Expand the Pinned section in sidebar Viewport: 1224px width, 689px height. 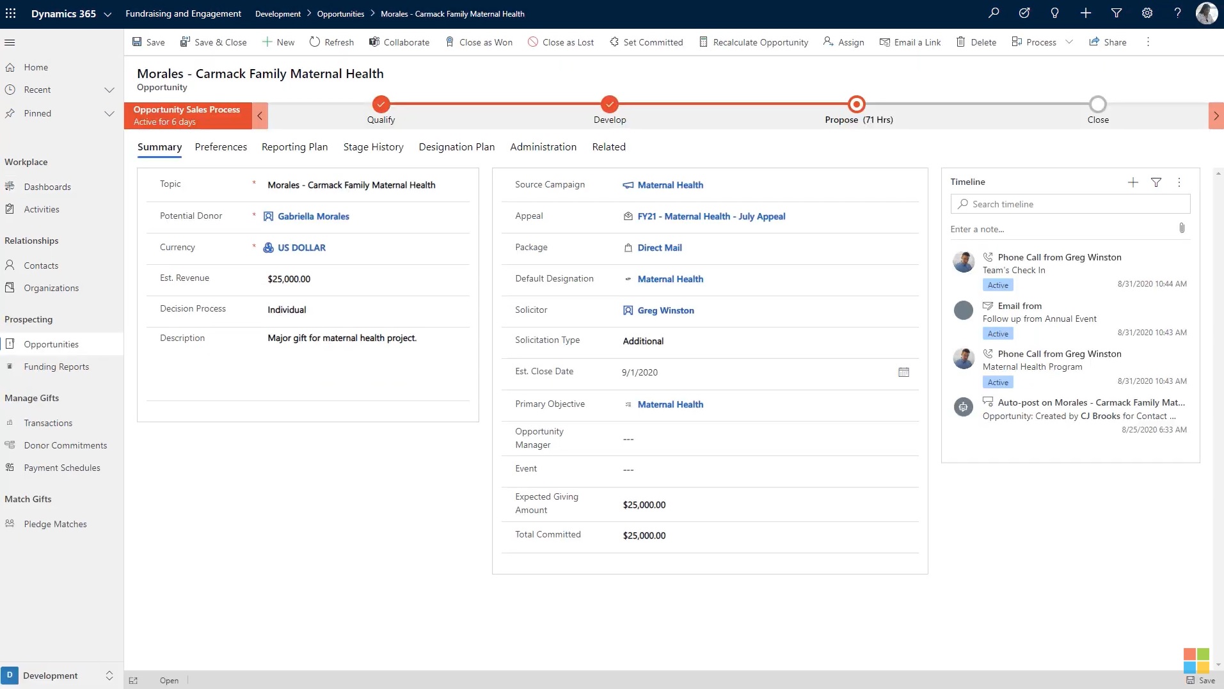[x=109, y=114]
